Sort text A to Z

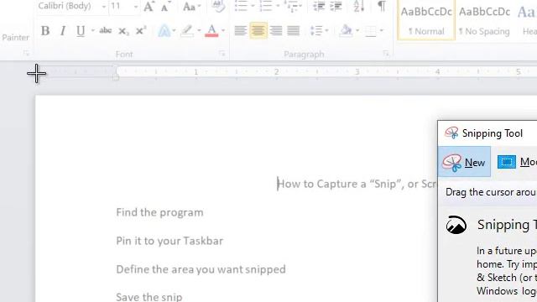pos(358,6)
